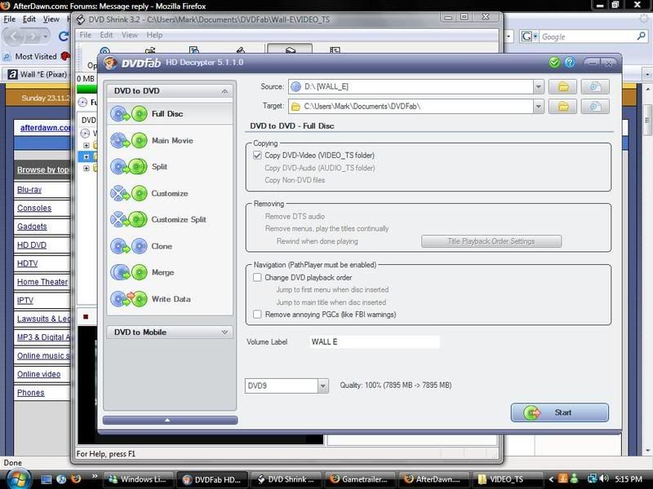Image resolution: width=653 pixels, height=489 pixels.
Task: Open DVD Shrink File menu
Action: 86,35
